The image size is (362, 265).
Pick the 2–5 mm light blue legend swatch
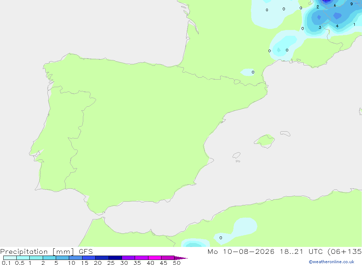(49, 258)
